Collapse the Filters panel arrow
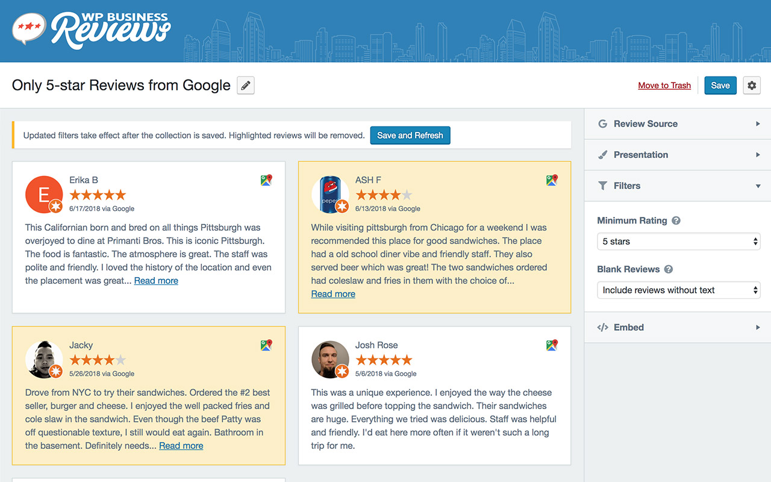The width and height of the screenshot is (771, 482). click(x=758, y=186)
